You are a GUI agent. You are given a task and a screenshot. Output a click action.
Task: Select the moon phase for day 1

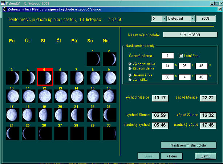pyautogui.click(x=93, y=59)
